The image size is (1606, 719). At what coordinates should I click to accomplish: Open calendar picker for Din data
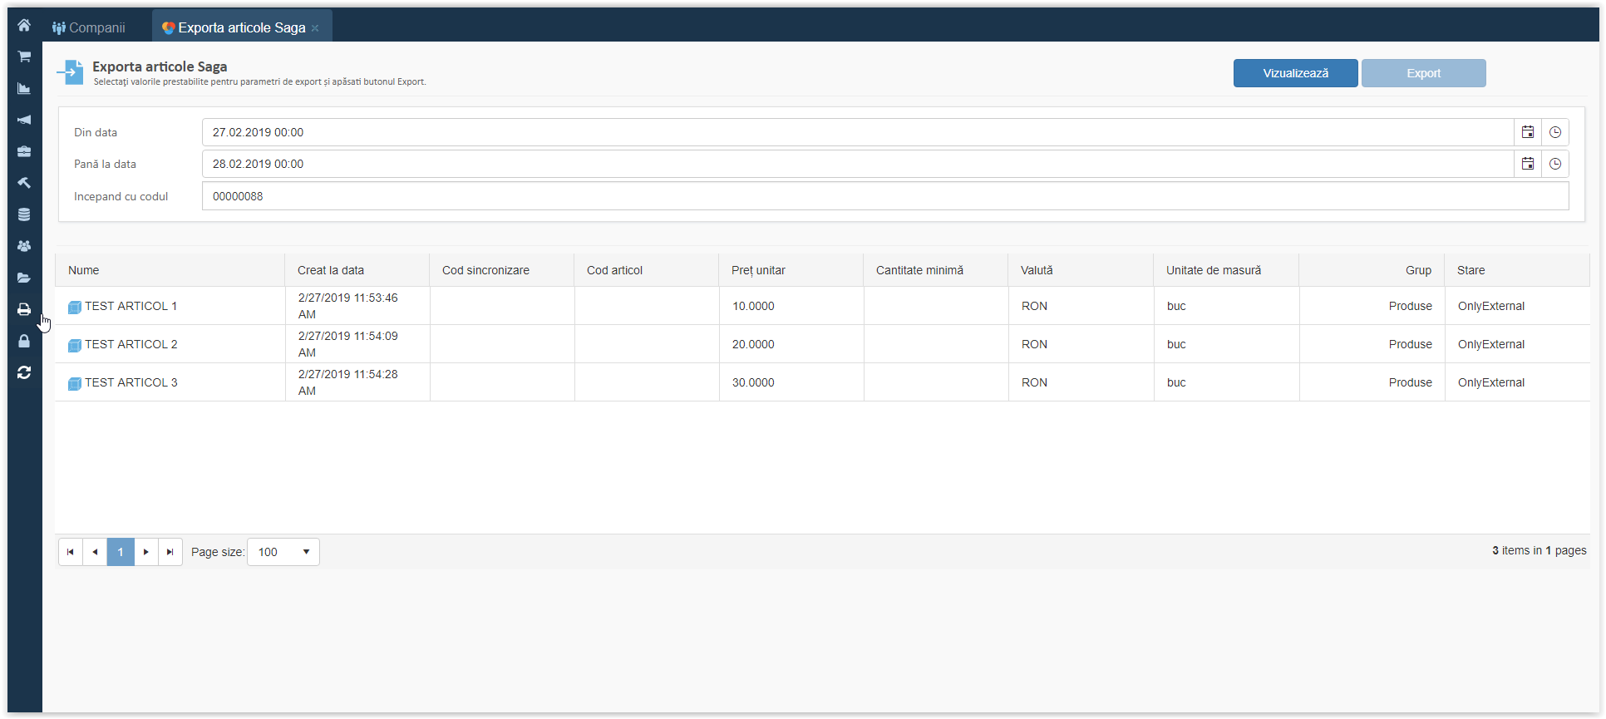pyautogui.click(x=1528, y=132)
